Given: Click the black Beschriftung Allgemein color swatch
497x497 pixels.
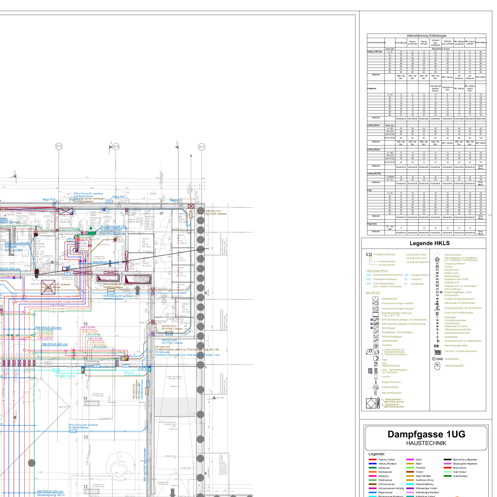Looking at the screenshot, I should (x=447, y=459).
